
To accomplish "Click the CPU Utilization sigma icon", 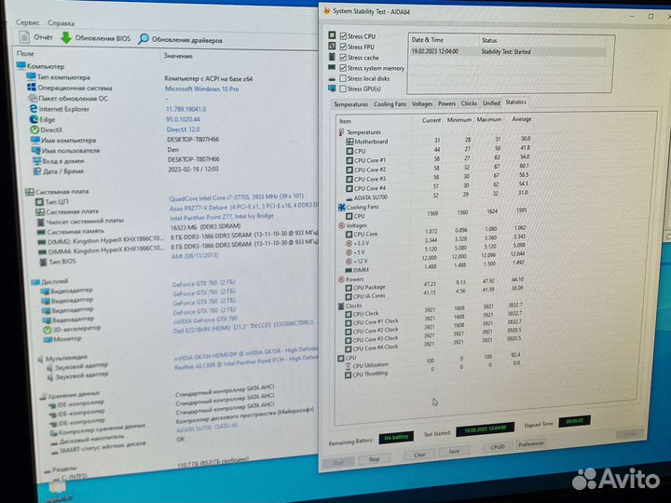I will [x=348, y=366].
